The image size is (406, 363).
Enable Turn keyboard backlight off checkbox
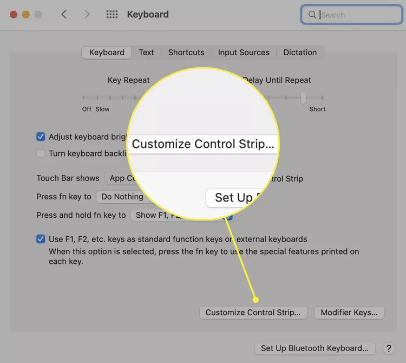[41, 153]
